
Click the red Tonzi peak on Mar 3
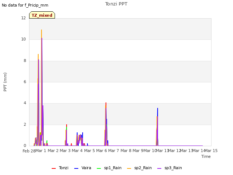67,125
